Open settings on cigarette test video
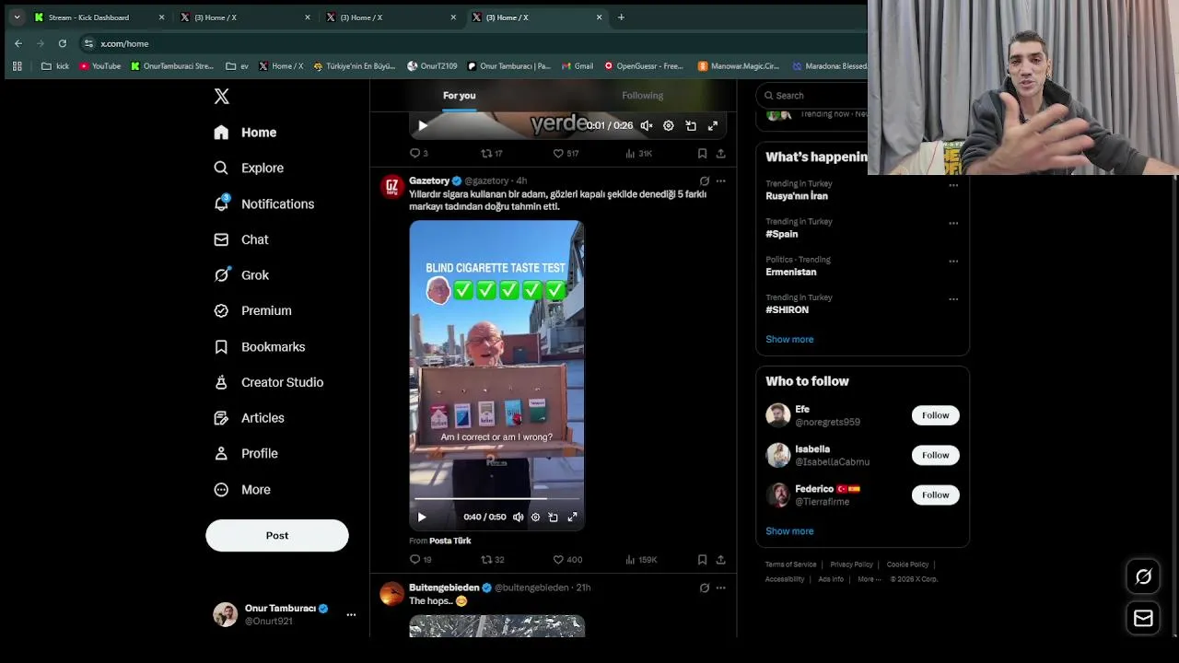This screenshot has height=663, width=1179. click(x=535, y=518)
